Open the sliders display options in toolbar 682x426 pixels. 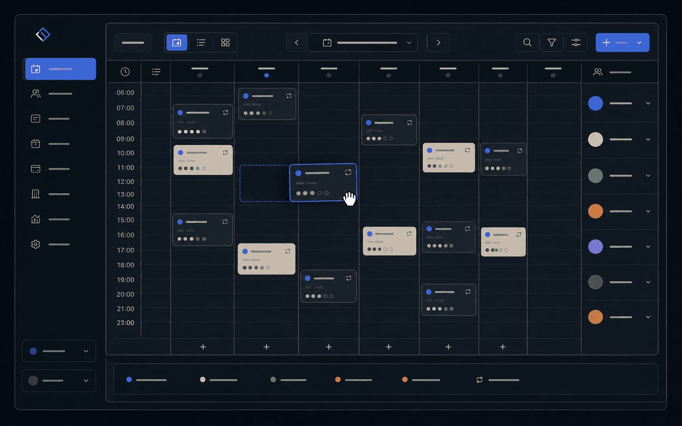click(576, 43)
